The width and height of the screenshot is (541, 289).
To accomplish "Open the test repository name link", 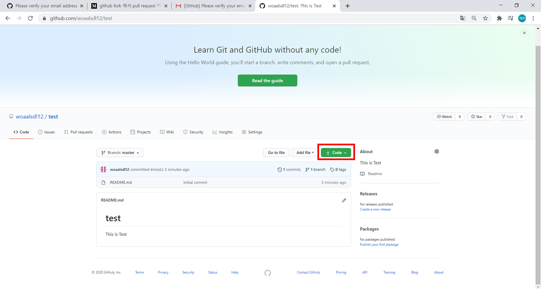I will click(x=53, y=117).
